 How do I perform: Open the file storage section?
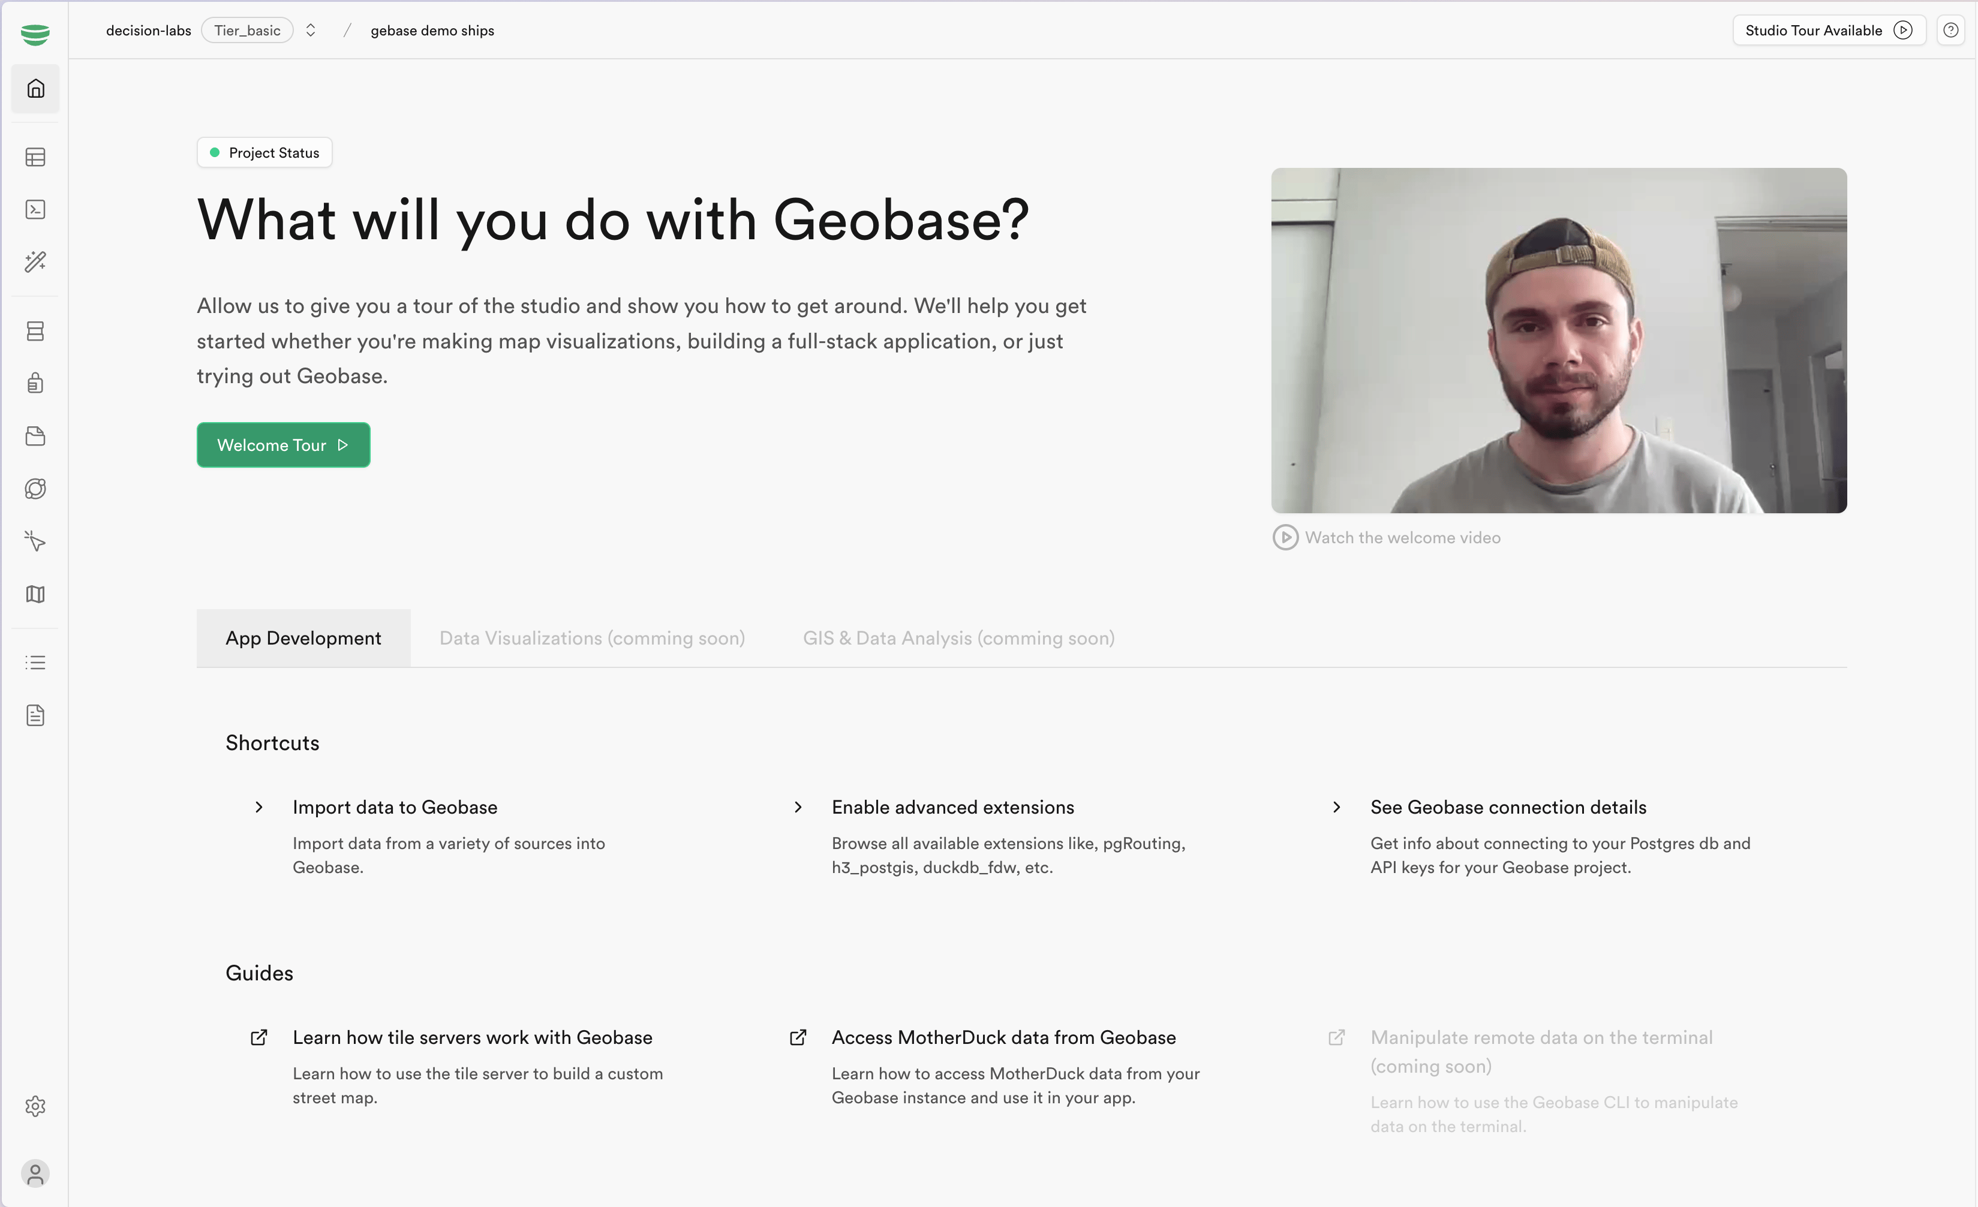click(35, 436)
